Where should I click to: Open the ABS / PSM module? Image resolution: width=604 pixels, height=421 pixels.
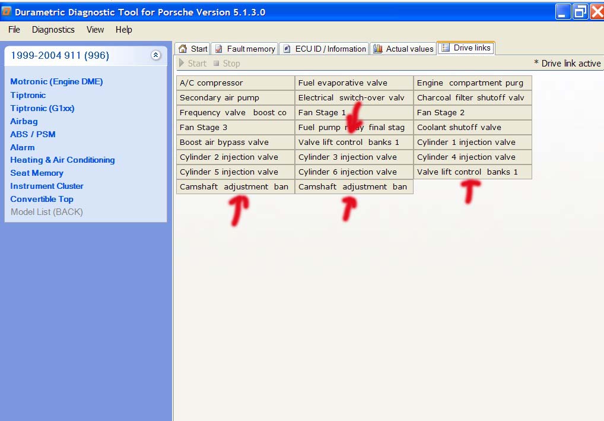pos(33,135)
